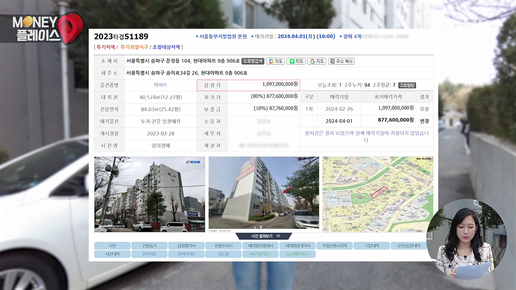Select the 보증금 value (10%) 87,760,000원

pos(276,108)
